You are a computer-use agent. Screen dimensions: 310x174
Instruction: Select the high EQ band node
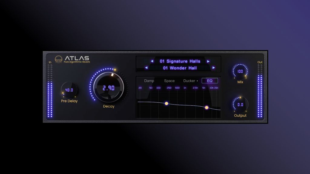[x=206, y=108]
